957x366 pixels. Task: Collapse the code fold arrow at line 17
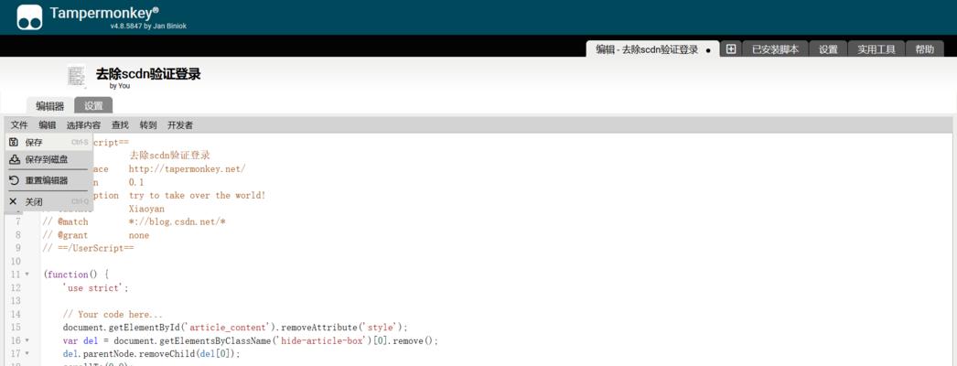27,353
